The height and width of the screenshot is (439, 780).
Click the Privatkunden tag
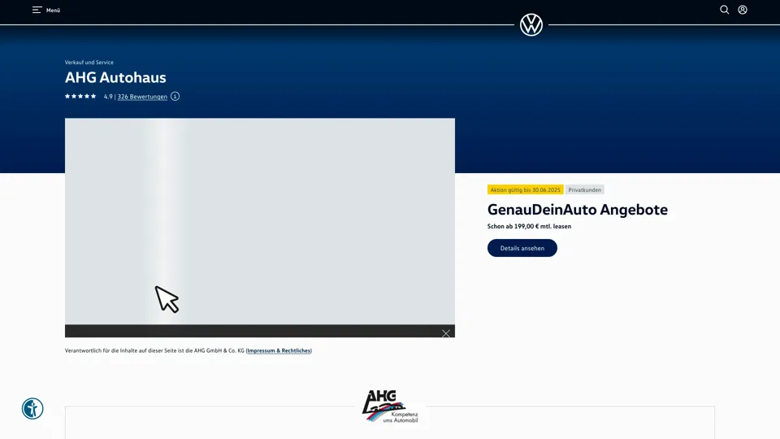[584, 189]
